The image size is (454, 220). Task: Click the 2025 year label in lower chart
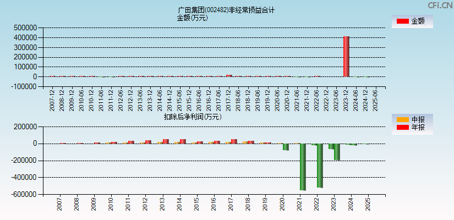click(368, 204)
